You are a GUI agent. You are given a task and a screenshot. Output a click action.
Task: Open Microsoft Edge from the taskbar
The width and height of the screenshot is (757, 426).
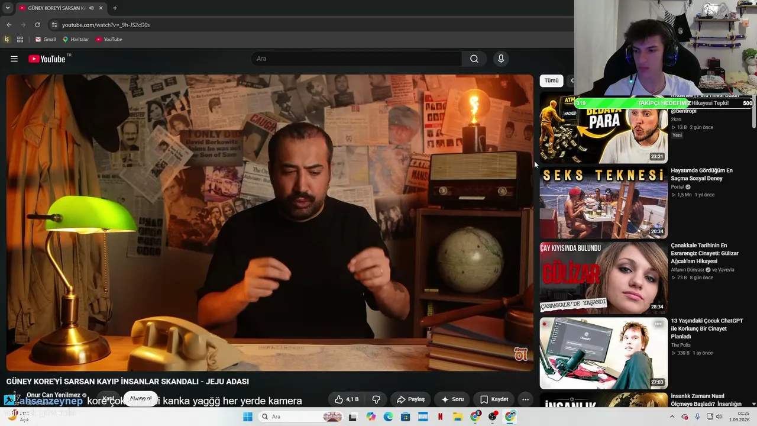point(388,417)
